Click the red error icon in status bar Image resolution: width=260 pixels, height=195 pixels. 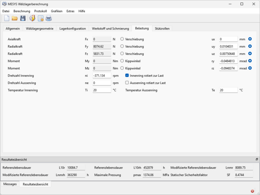pyautogui.click(x=252, y=191)
